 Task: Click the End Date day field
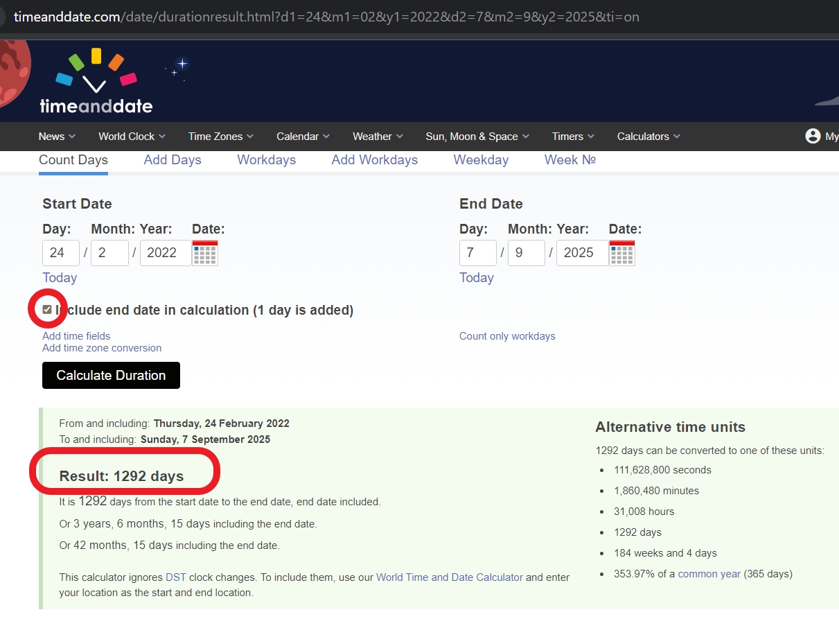point(478,253)
